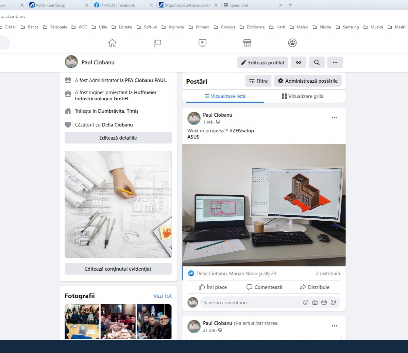Open options menu for Work in progress post
The width and height of the screenshot is (408, 353).
pyautogui.click(x=334, y=118)
